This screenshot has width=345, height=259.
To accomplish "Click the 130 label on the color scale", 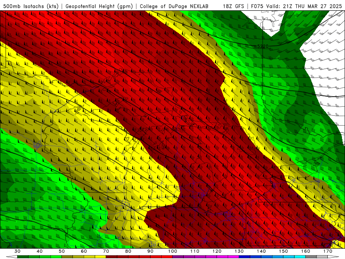I will click(x=239, y=251).
